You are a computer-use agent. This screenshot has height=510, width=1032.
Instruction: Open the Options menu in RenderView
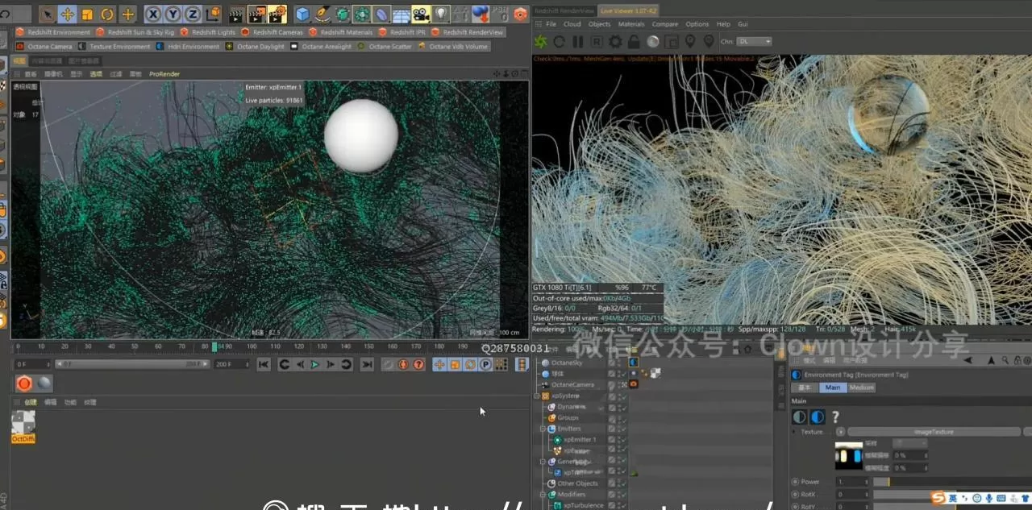coord(697,24)
